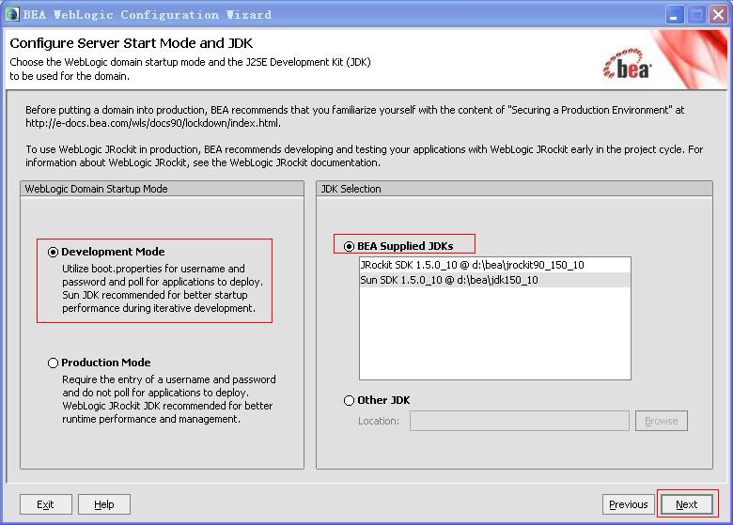This screenshot has width=733, height=525.
Task: Choose the BEA Supplied JDKs option
Action: point(349,246)
